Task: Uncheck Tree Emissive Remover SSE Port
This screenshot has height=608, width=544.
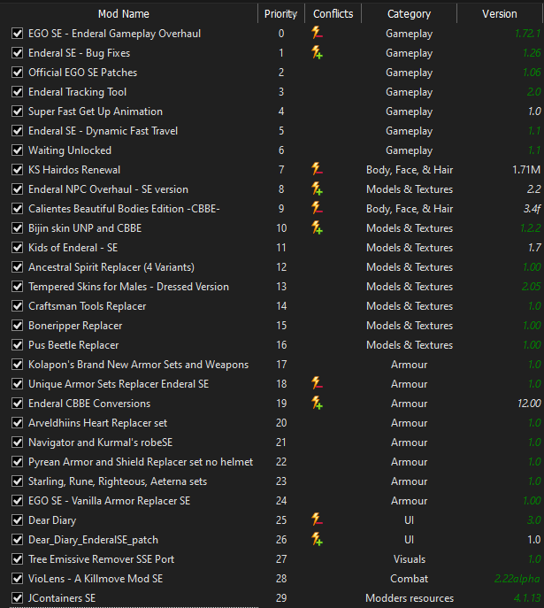Action: (17, 559)
